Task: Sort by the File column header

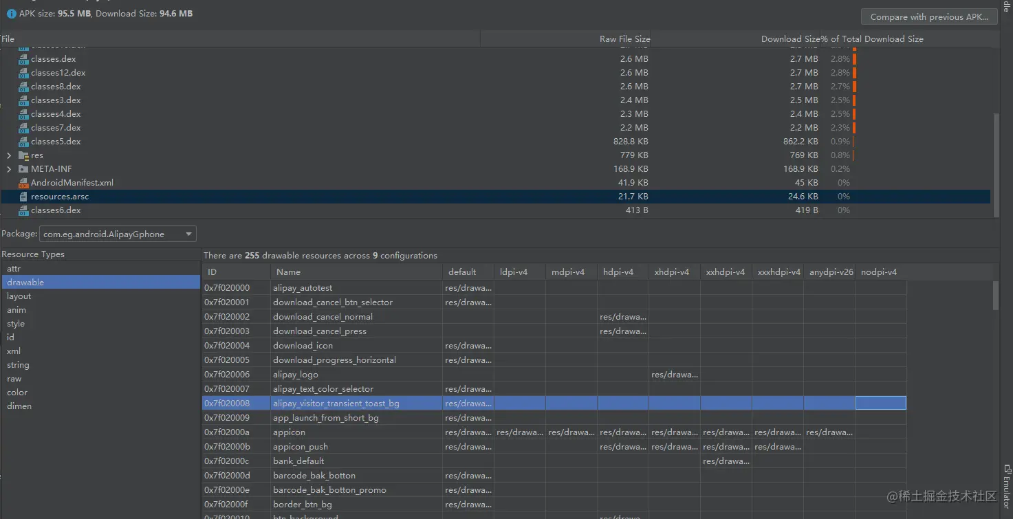Action: 240,39
